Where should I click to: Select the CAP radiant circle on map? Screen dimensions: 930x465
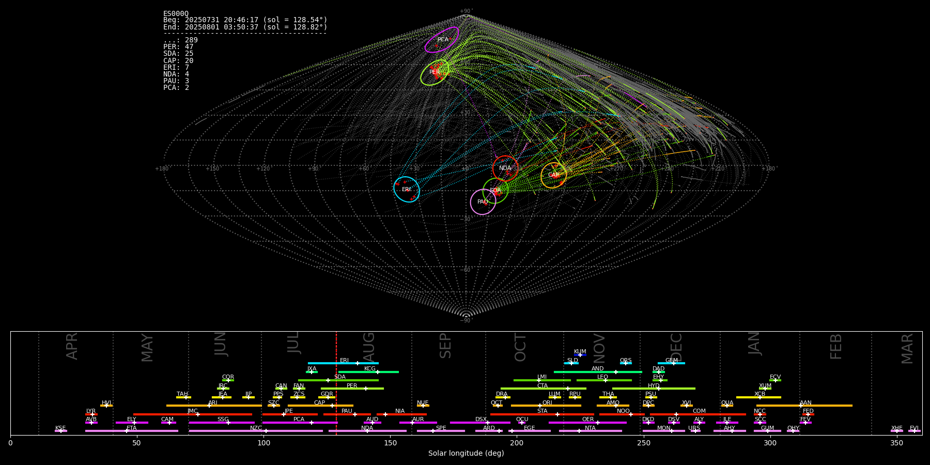(x=554, y=175)
